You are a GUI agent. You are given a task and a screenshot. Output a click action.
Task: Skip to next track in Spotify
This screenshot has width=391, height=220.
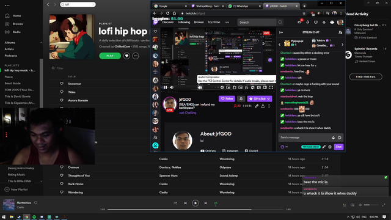click(205, 204)
